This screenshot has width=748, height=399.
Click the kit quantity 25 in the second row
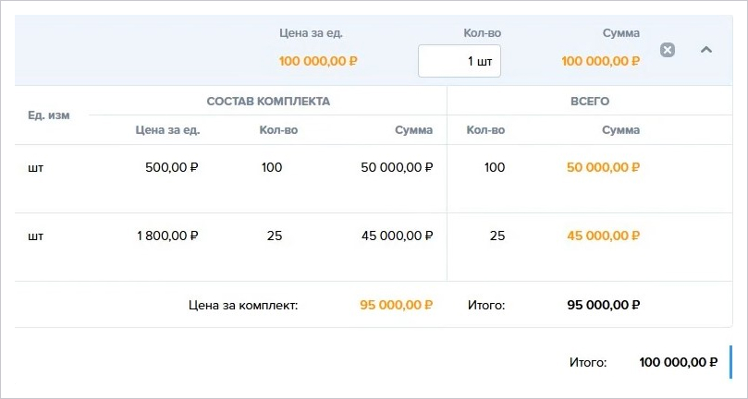click(275, 236)
